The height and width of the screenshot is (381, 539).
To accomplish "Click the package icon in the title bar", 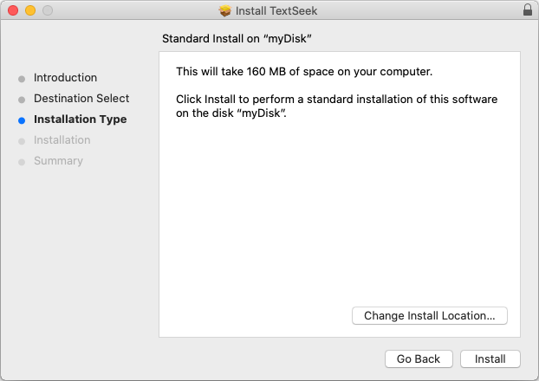I will pyautogui.click(x=225, y=10).
